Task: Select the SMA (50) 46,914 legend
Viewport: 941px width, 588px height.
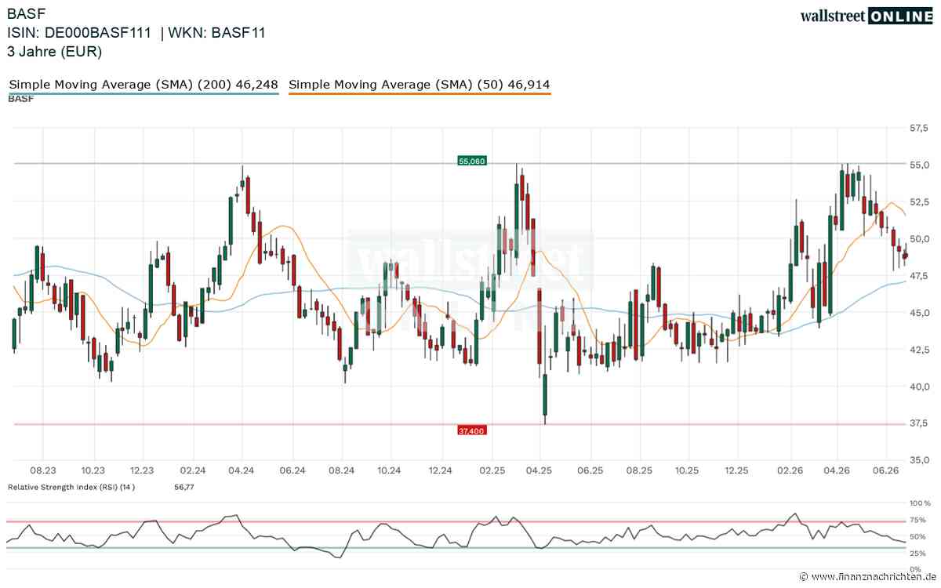Action: [x=420, y=85]
